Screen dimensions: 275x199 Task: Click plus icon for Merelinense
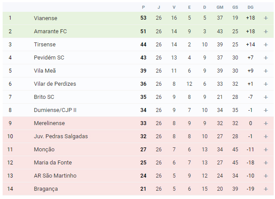click(266, 123)
